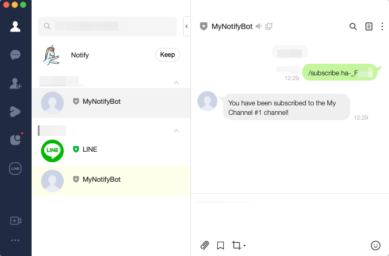Open the LINE services icon in the sidebar
This screenshot has width=389, height=256.
click(x=15, y=169)
